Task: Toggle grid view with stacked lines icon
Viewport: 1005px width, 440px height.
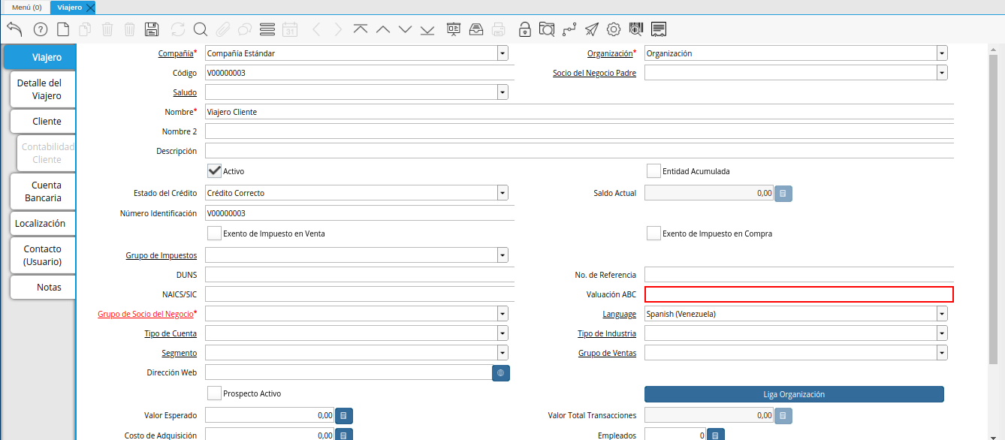Action: click(267, 29)
